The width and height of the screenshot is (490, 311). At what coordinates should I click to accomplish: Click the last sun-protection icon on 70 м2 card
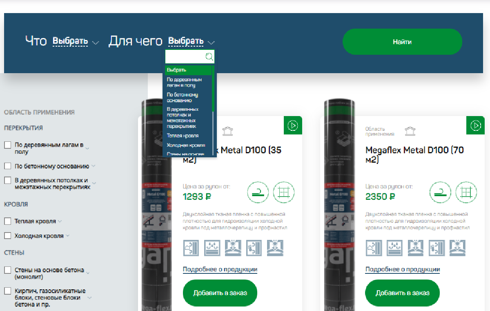coord(457,248)
